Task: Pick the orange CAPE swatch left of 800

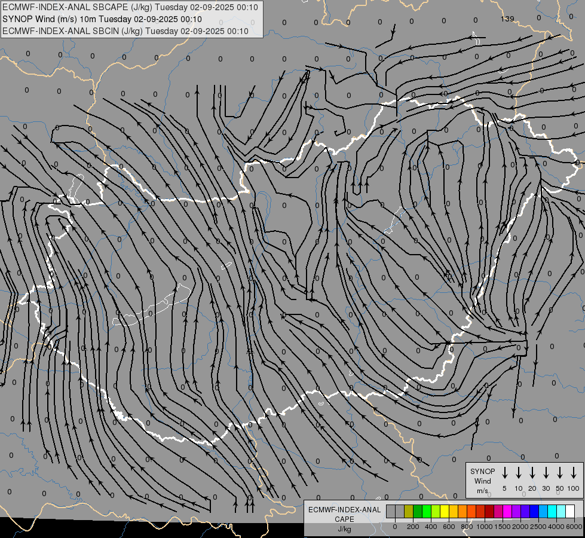Action: click(x=463, y=512)
